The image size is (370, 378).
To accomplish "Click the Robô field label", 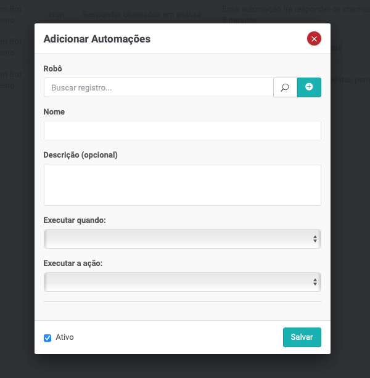I will pyautogui.click(x=53, y=69).
